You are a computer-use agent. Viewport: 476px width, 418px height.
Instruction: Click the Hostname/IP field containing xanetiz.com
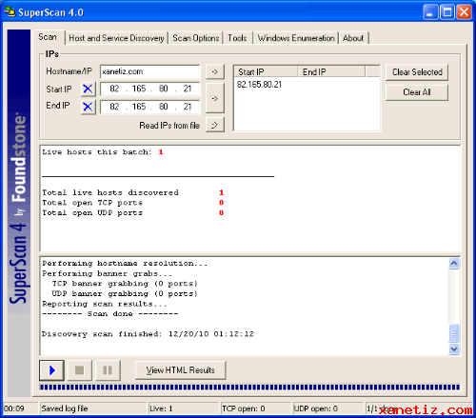pos(150,71)
